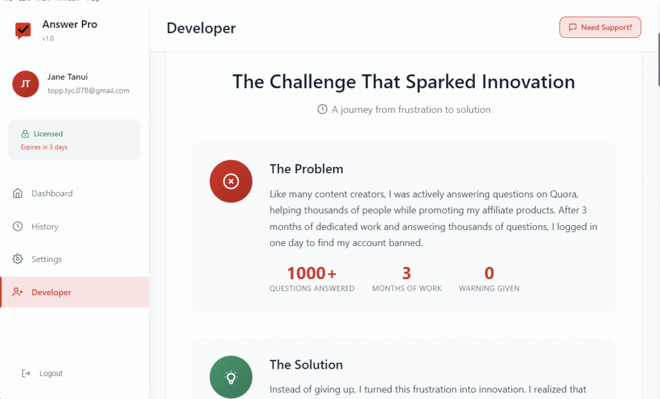Click the topp.tyc.078@gmail.com email text
This screenshot has width=660, height=399.
[x=88, y=90]
